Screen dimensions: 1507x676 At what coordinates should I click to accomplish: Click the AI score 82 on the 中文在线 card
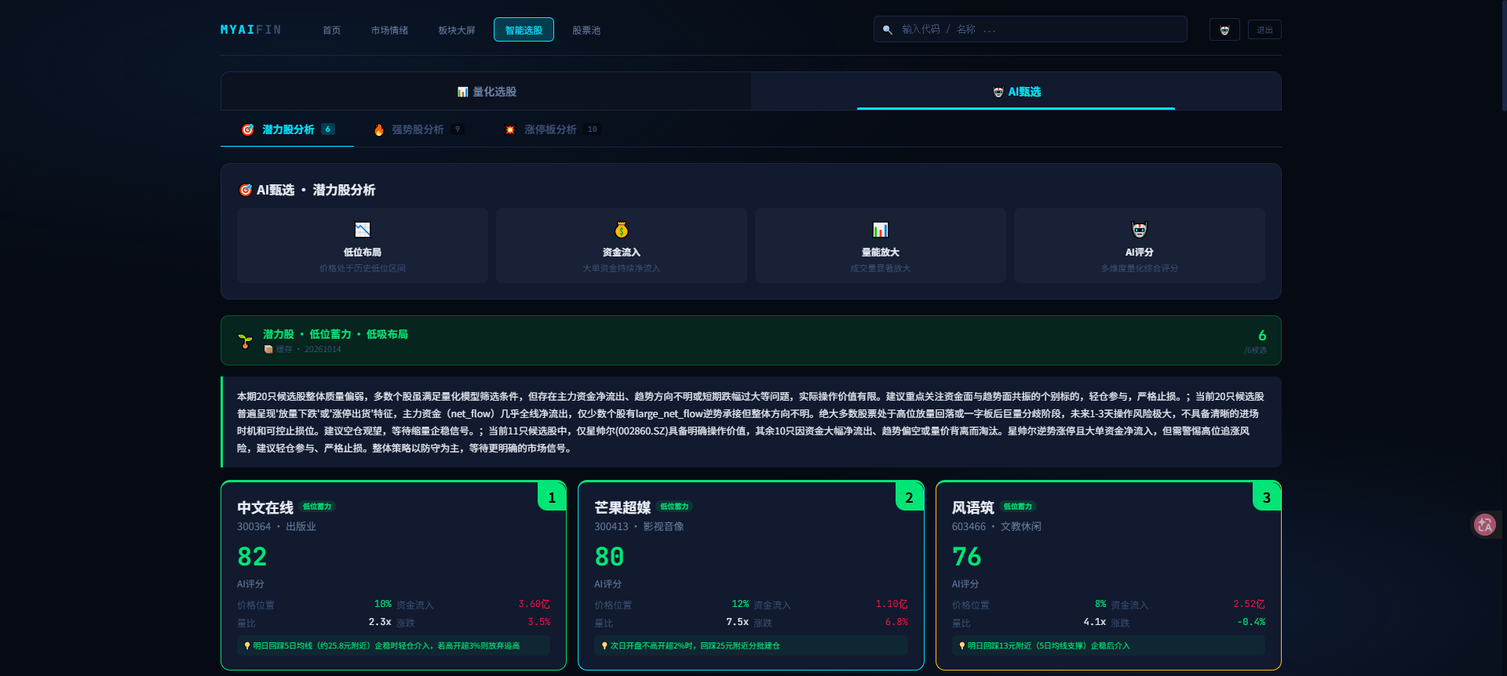252,557
